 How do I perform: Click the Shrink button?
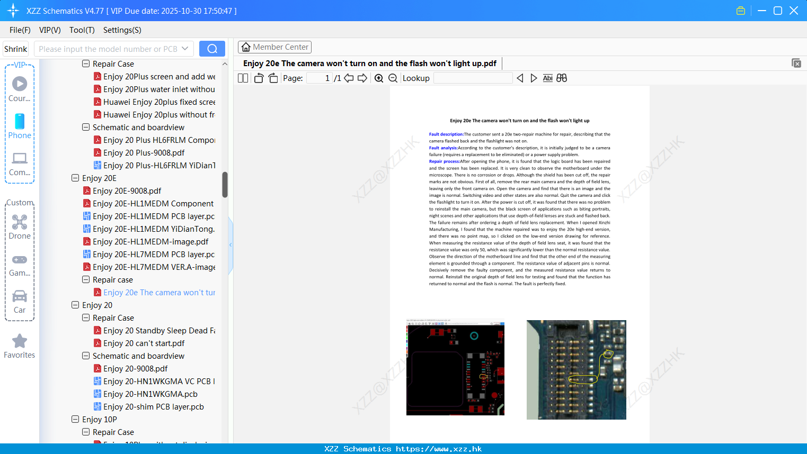click(16, 49)
